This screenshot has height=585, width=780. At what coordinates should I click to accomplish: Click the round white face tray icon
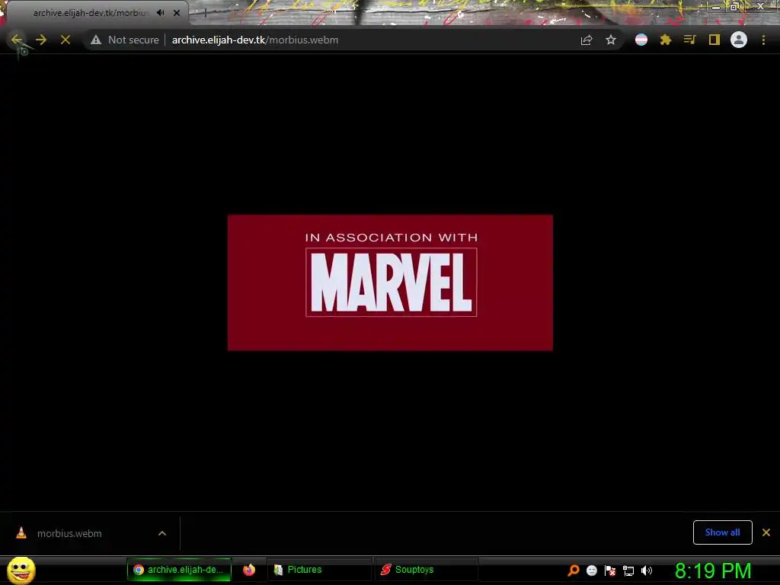[591, 571]
